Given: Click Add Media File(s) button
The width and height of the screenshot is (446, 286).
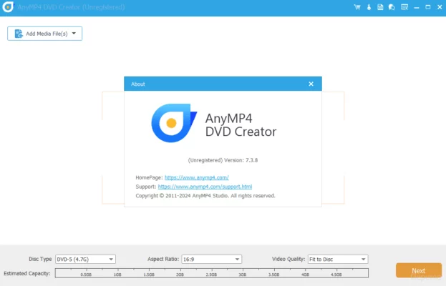Looking at the screenshot, I should 44,34.
